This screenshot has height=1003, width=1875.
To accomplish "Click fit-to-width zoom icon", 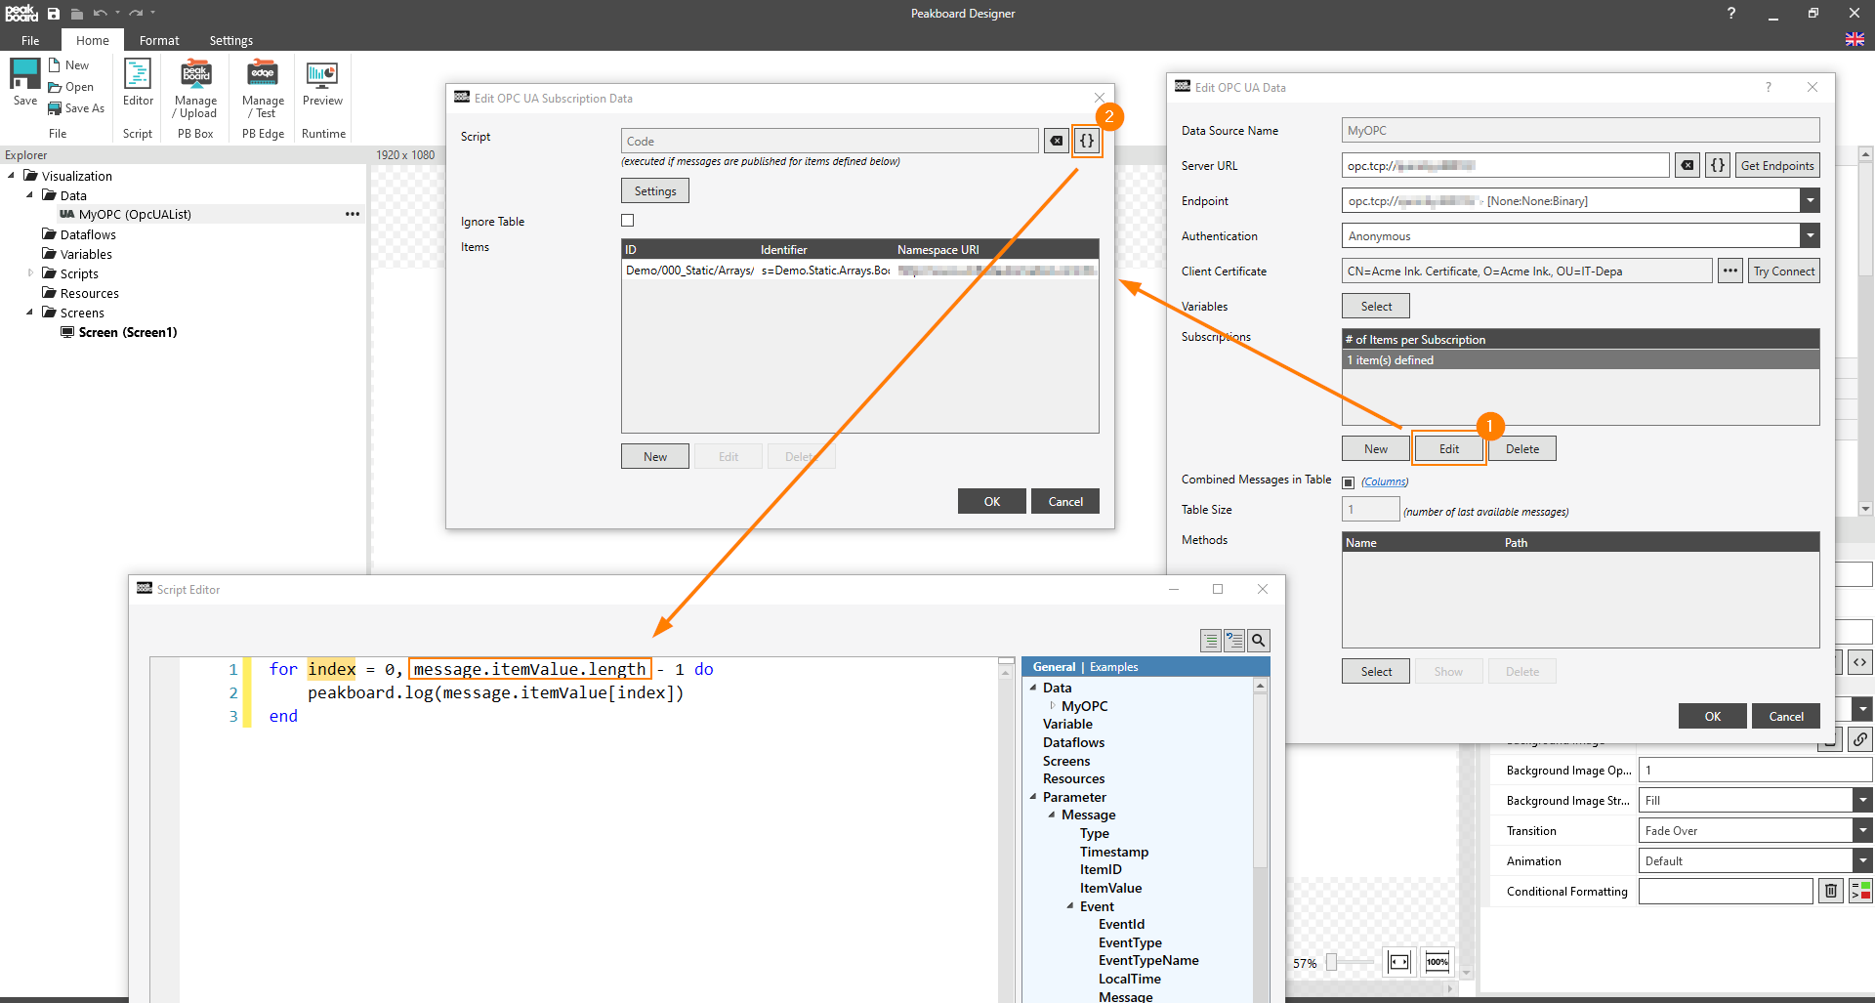I will coord(1399,962).
